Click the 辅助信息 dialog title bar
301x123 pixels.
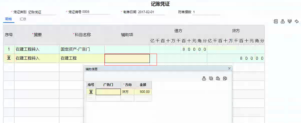[158, 69]
